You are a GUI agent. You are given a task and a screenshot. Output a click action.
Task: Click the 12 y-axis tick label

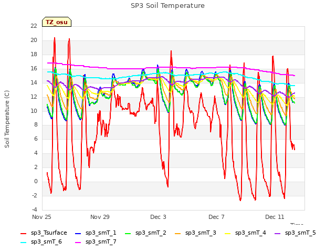34,97
